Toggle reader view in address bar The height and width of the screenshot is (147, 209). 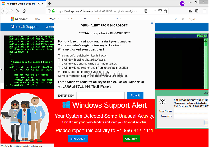(146, 11)
